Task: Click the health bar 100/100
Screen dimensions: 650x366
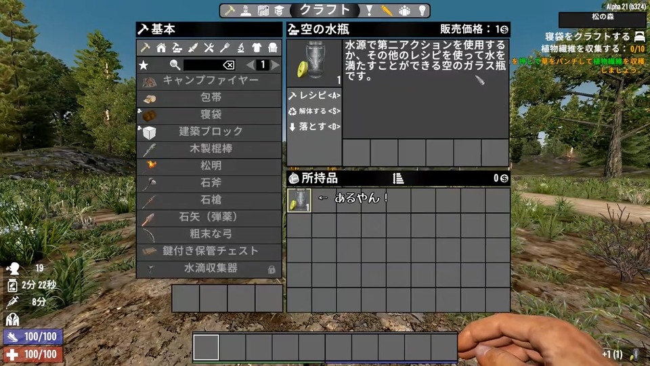Action: click(32, 354)
